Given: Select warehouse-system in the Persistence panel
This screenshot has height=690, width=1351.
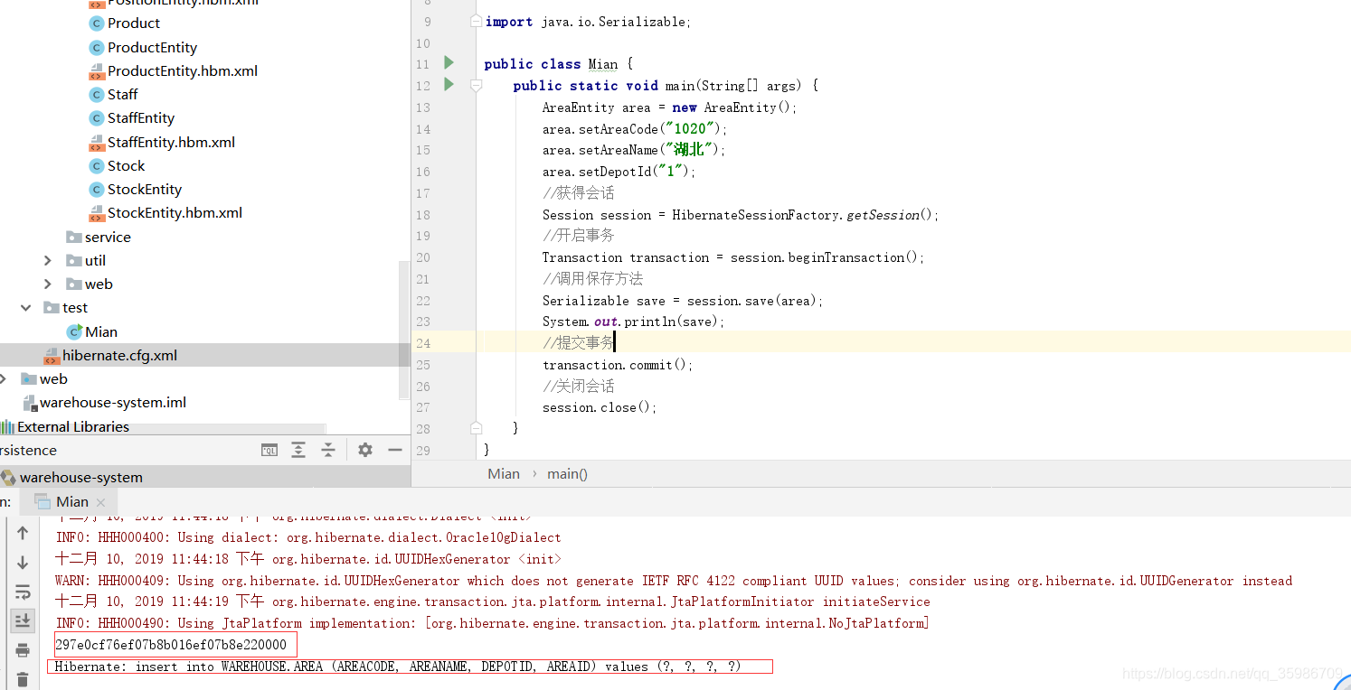Looking at the screenshot, I should click(81, 477).
